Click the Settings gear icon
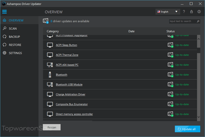Viewport: 205px width, 137px height. (4, 53)
